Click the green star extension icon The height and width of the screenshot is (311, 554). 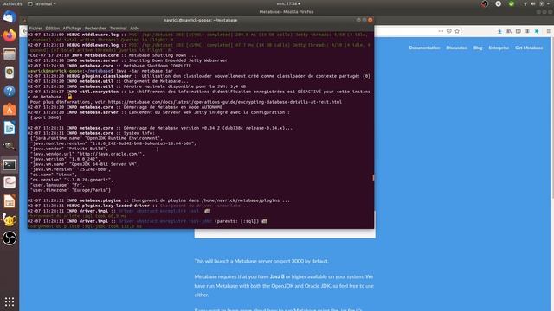(x=537, y=31)
